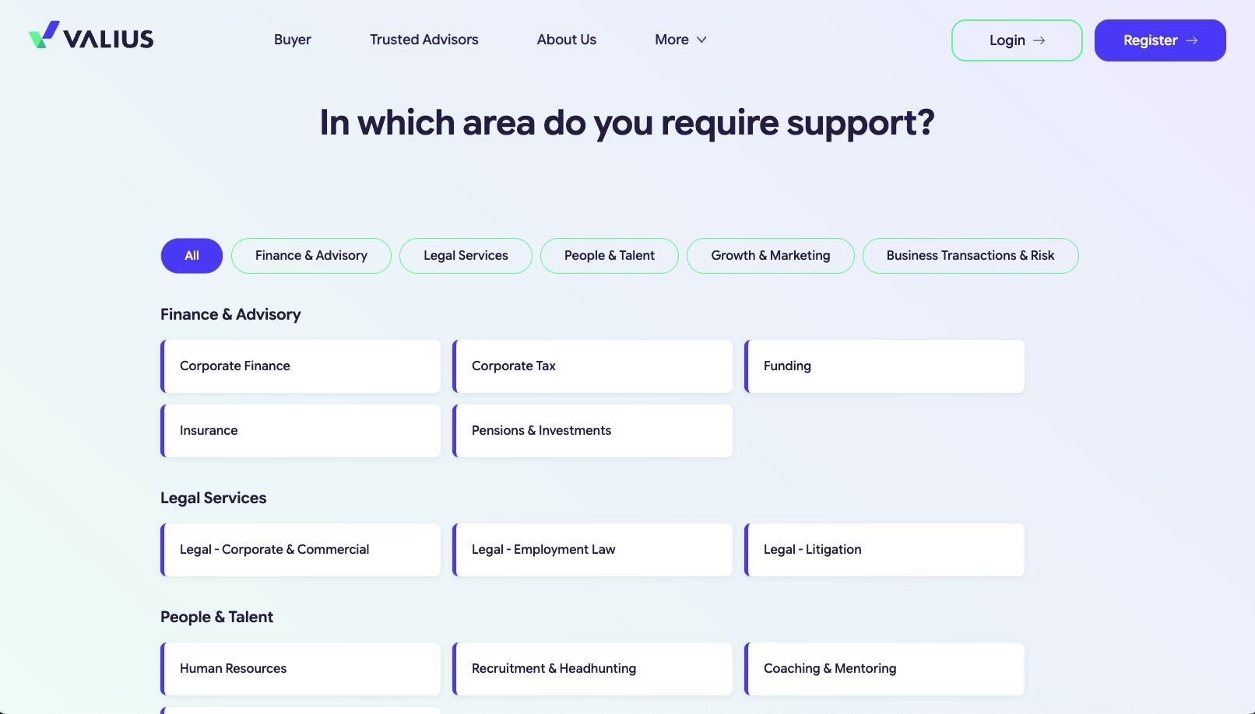The width and height of the screenshot is (1255, 714).
Task: Open the Buyer nav link
Action: [x=293, y=40]
